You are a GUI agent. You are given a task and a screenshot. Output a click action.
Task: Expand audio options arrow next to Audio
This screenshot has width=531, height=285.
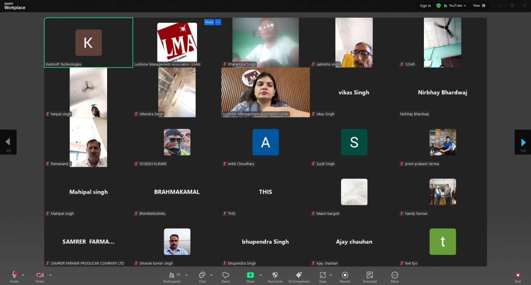(23, 275)
